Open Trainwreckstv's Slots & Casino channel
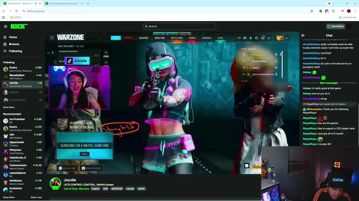 [22, 167]
